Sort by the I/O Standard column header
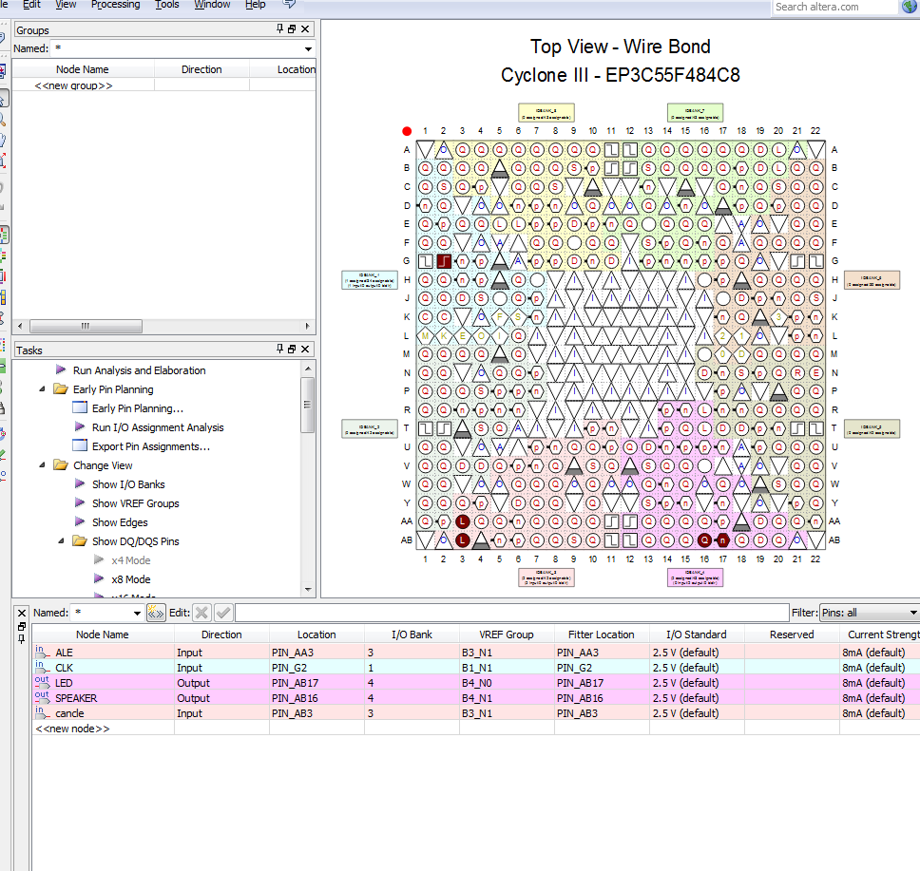 (x=697, y=634)
